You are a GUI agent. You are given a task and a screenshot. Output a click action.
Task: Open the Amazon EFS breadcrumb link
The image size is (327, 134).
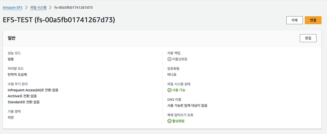[12, 7]
